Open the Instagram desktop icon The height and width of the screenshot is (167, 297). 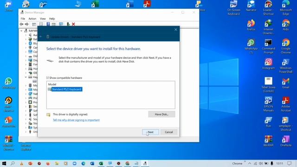pyautogui.click(x=268, y=64)
